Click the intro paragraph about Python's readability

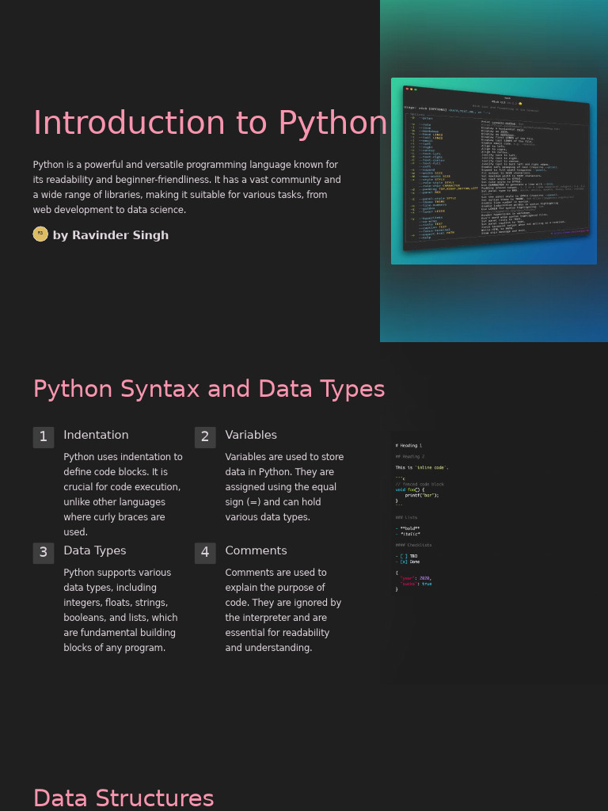click(187, 187)
